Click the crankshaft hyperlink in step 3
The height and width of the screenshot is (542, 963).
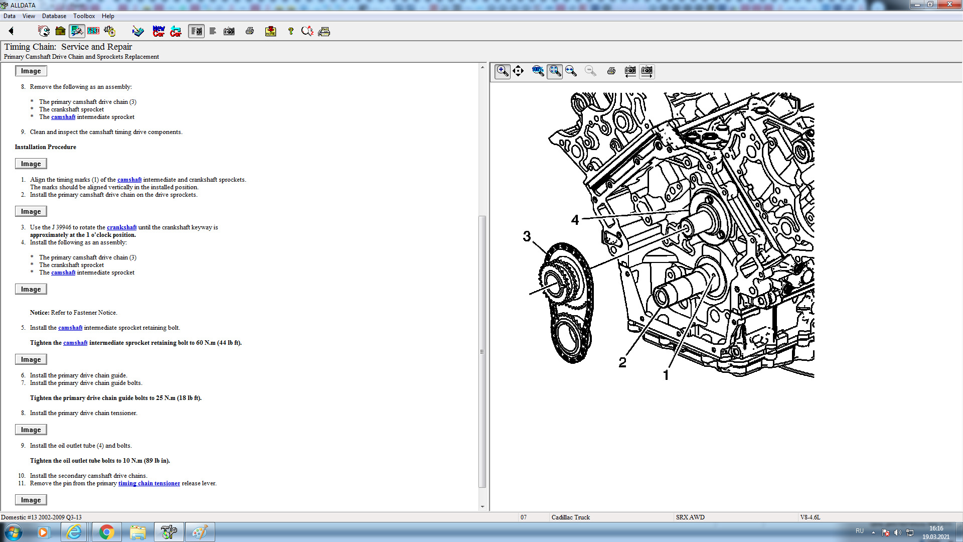121,227
